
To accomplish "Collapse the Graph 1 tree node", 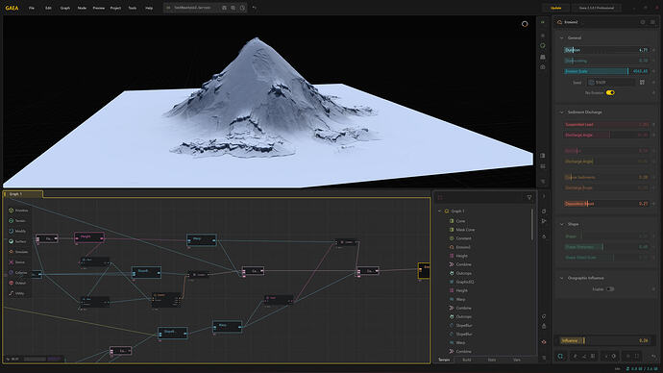I will coord(440,211).
